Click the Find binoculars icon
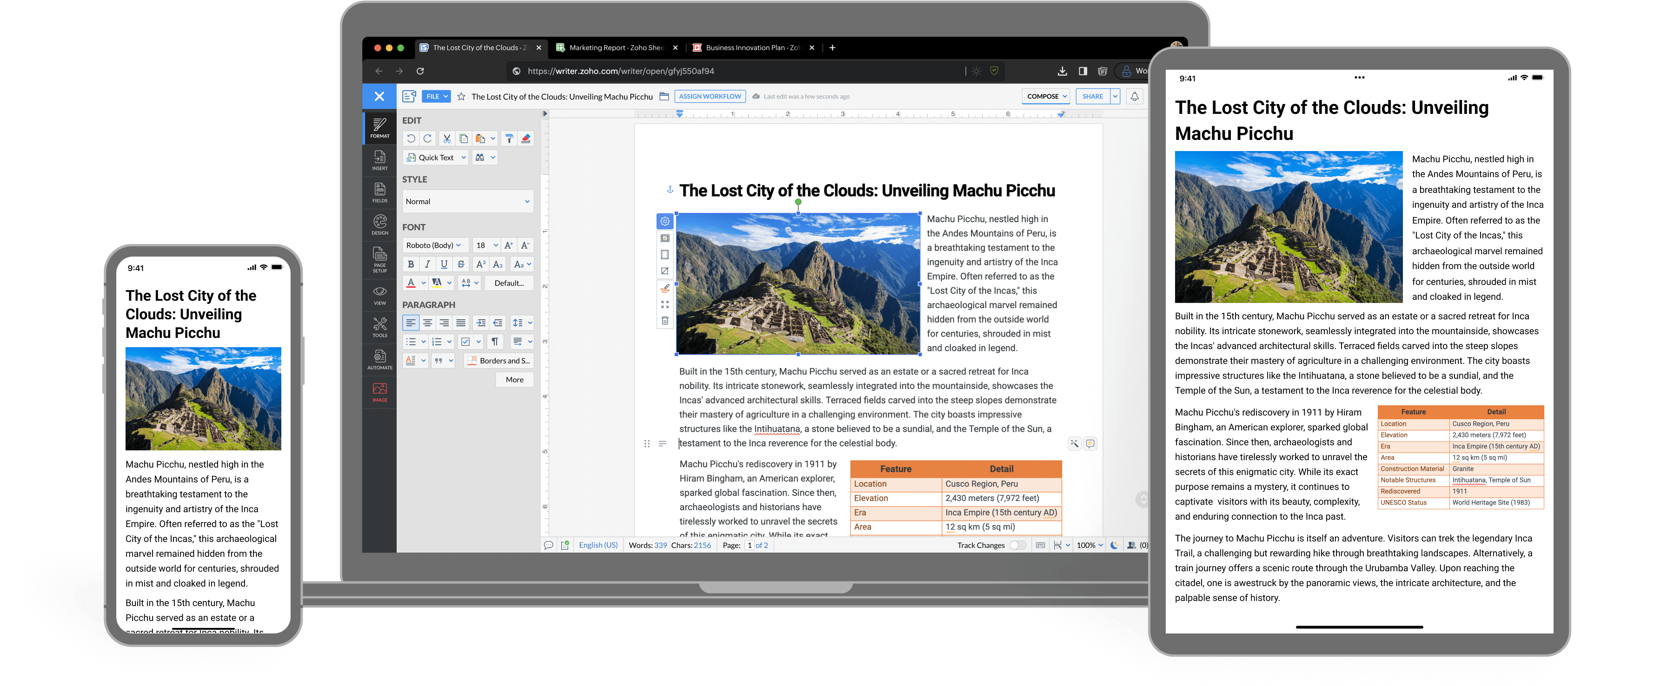This screenshot has width=1674, height=686. click(x=479, y=157)
